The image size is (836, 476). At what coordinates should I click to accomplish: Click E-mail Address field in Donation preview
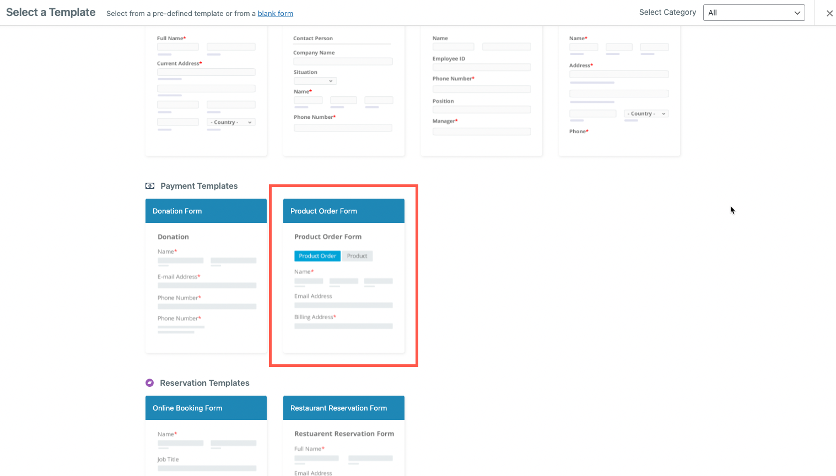pyautogui.click(x=207, y=286)
